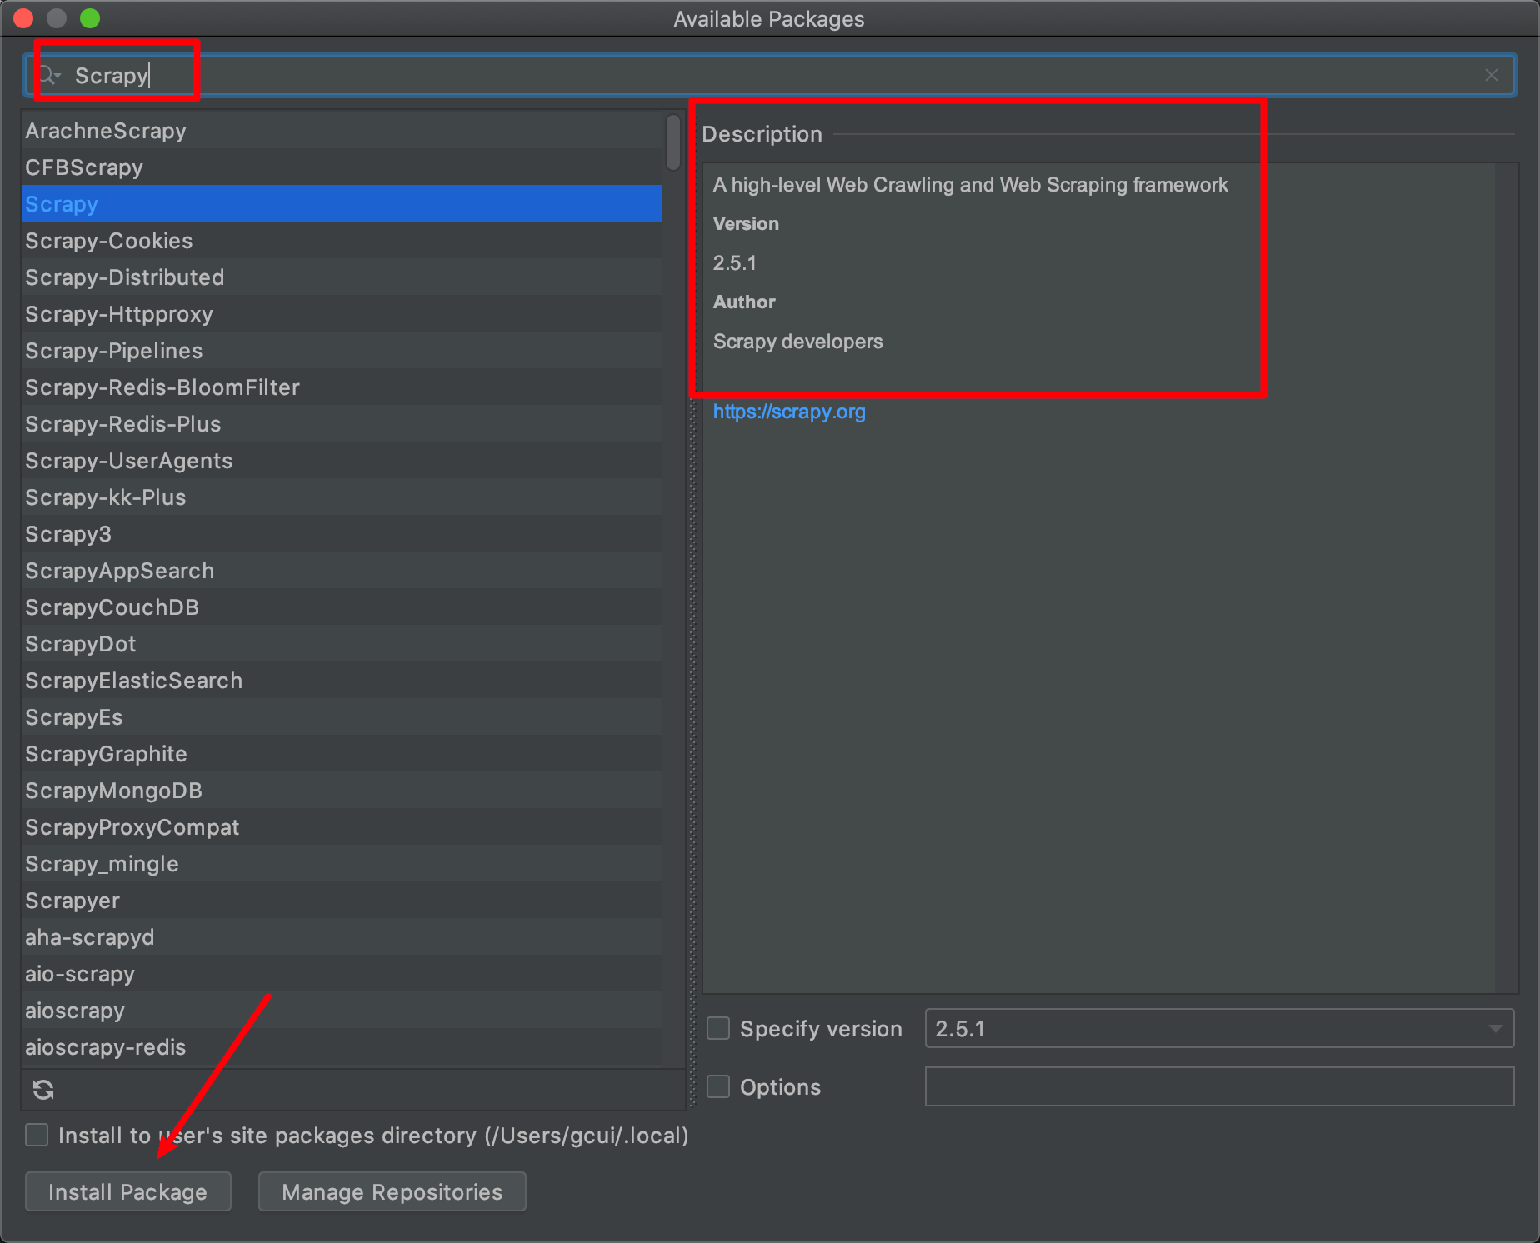This screenshot has height=1243, width=1540.
Task: Select ScrapyAppSearch package
Action: tap(342, 571)
